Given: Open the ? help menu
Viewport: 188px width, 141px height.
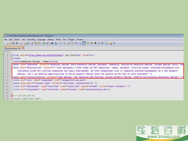Looking at the screenshot, I should 86,40.
